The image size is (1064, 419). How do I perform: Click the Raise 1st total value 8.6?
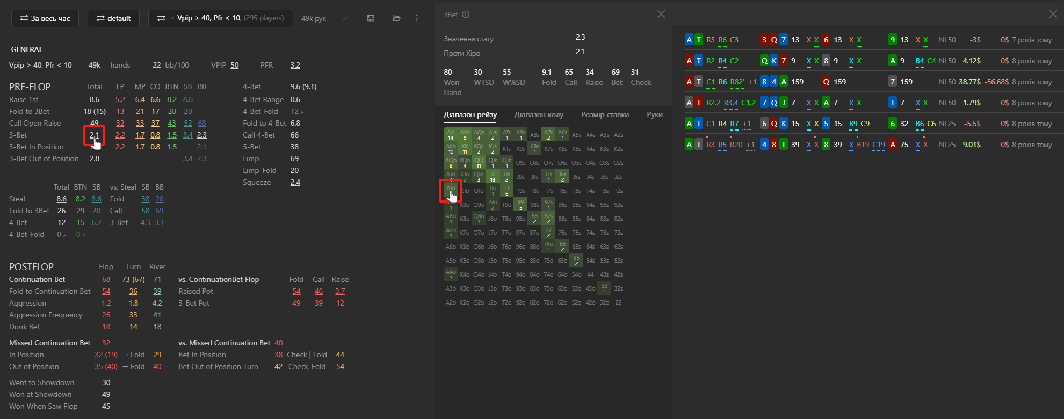95,99
